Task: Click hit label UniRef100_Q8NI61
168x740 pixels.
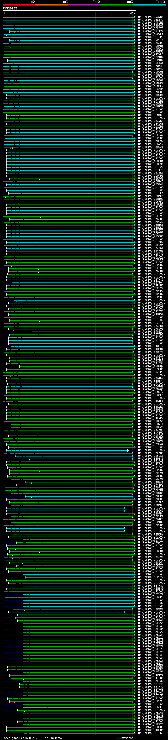Action: [x=151, y=225]
